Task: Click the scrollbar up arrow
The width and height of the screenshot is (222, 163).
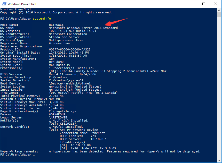Action: click(219, 10)
